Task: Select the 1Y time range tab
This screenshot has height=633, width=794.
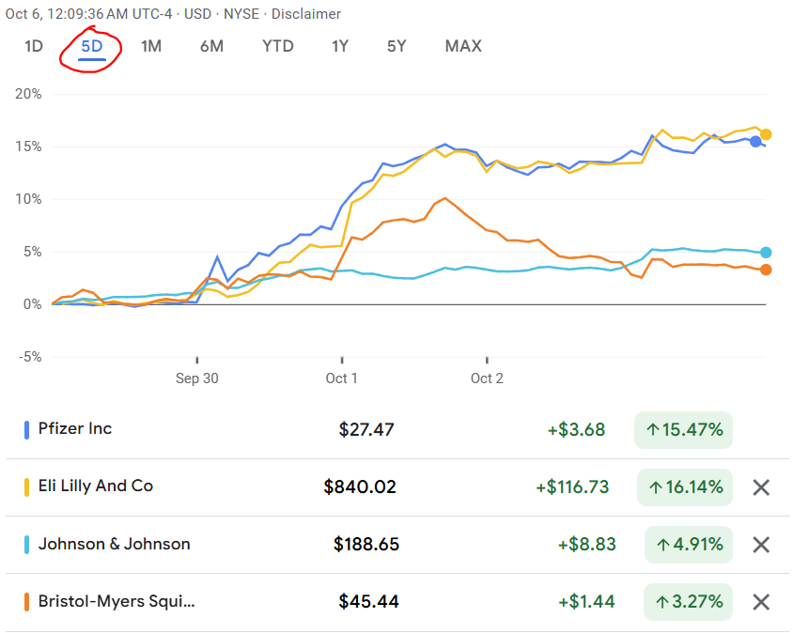Action: click(340, 46)
